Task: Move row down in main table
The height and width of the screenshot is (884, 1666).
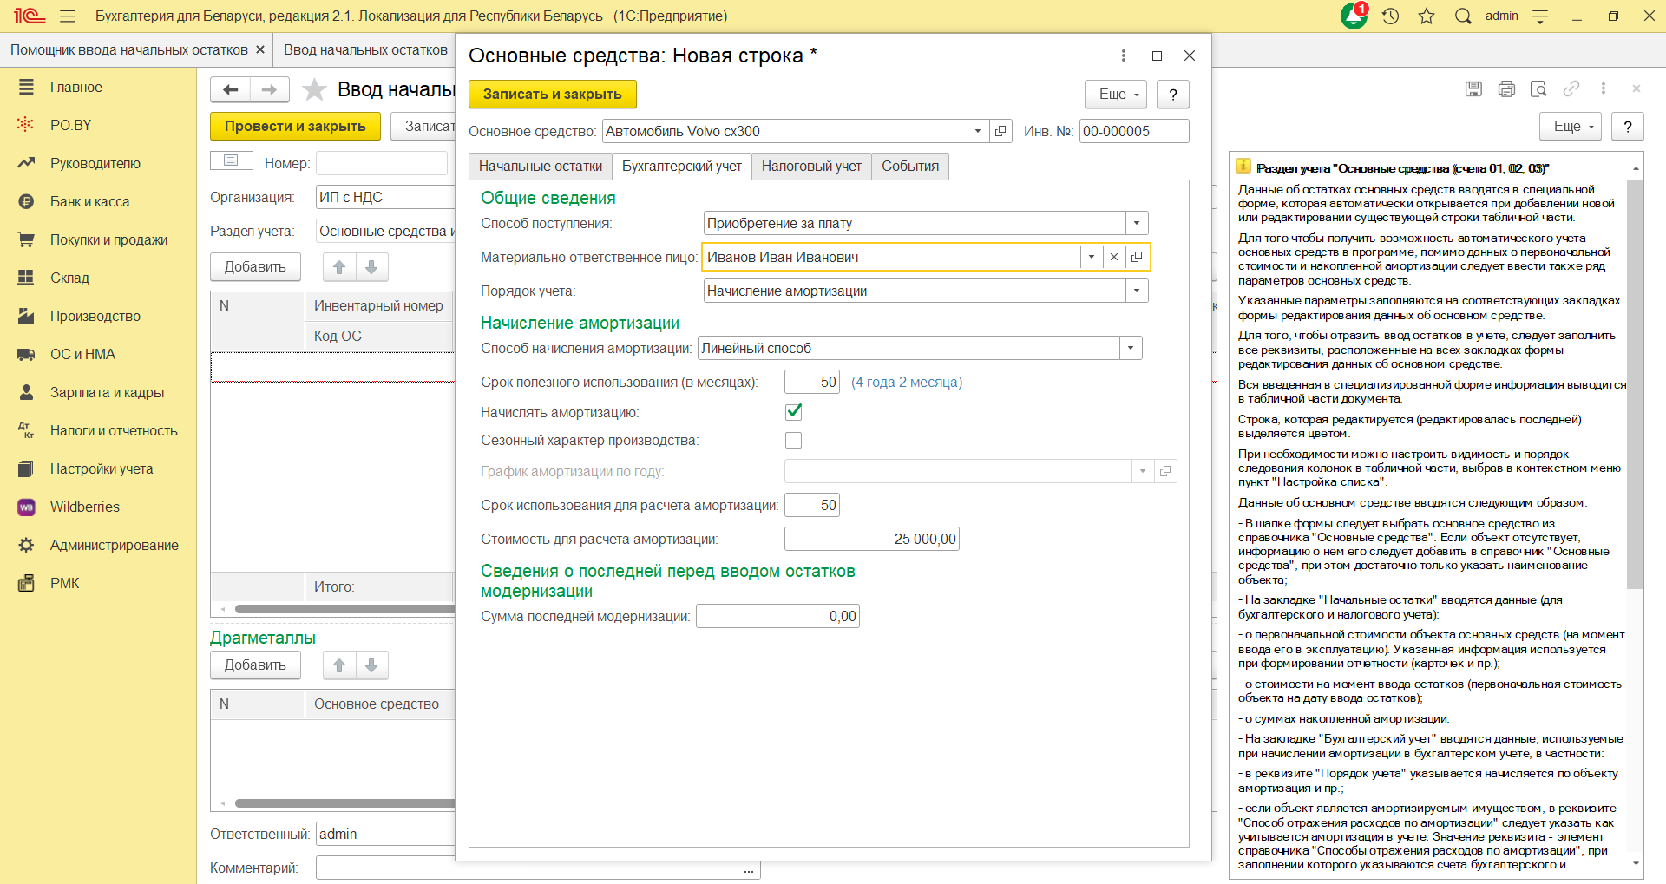Action: tap(371, 267)
